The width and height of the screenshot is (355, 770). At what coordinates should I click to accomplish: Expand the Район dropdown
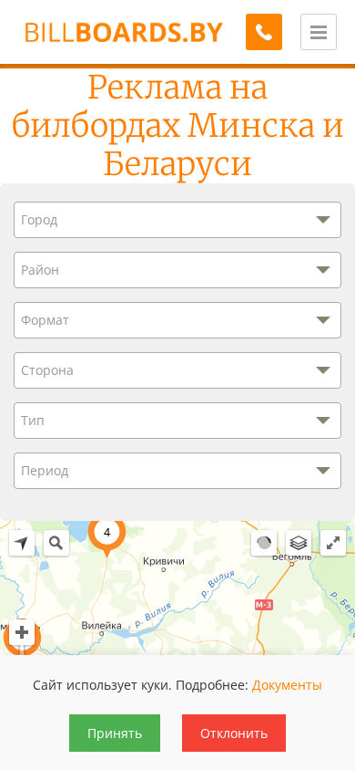pos(177,270)
